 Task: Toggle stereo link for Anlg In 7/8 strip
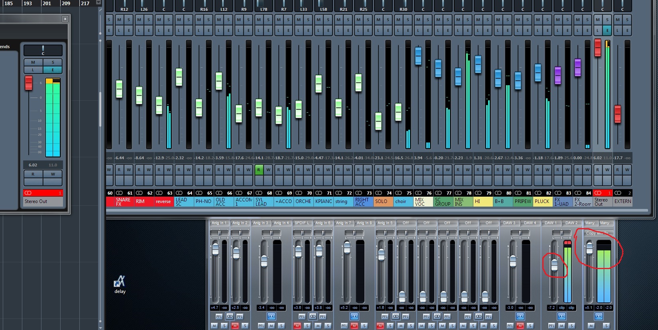point(354,316)
